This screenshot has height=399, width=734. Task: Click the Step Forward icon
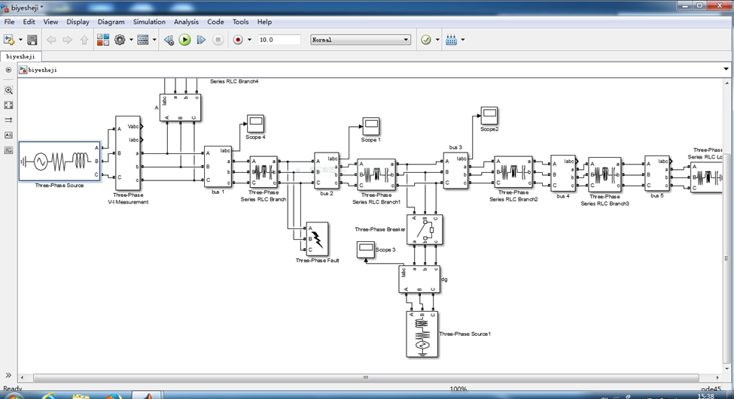pyautogui.click(x=201, y=40)
